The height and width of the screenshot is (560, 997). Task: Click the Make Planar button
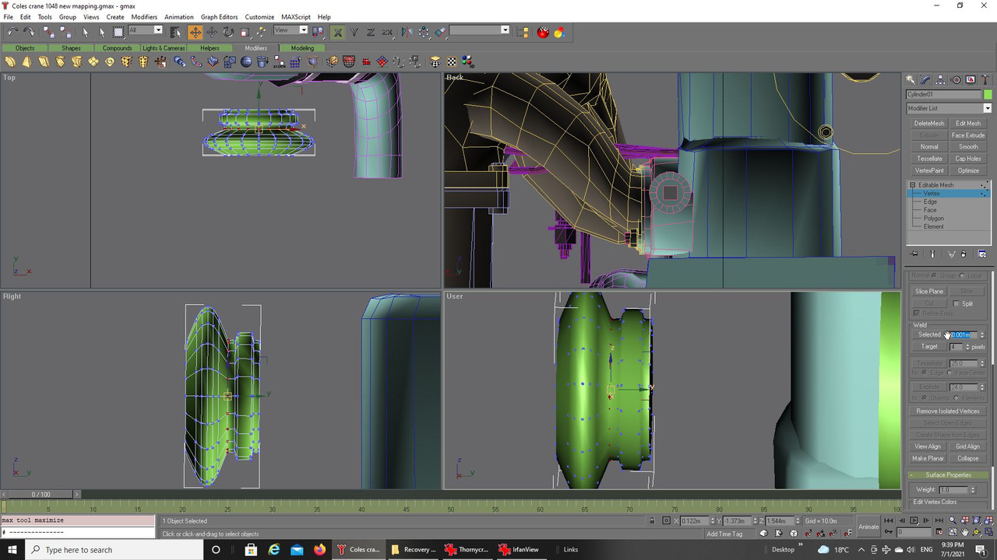pyautogui.click(x=928, y=458)
